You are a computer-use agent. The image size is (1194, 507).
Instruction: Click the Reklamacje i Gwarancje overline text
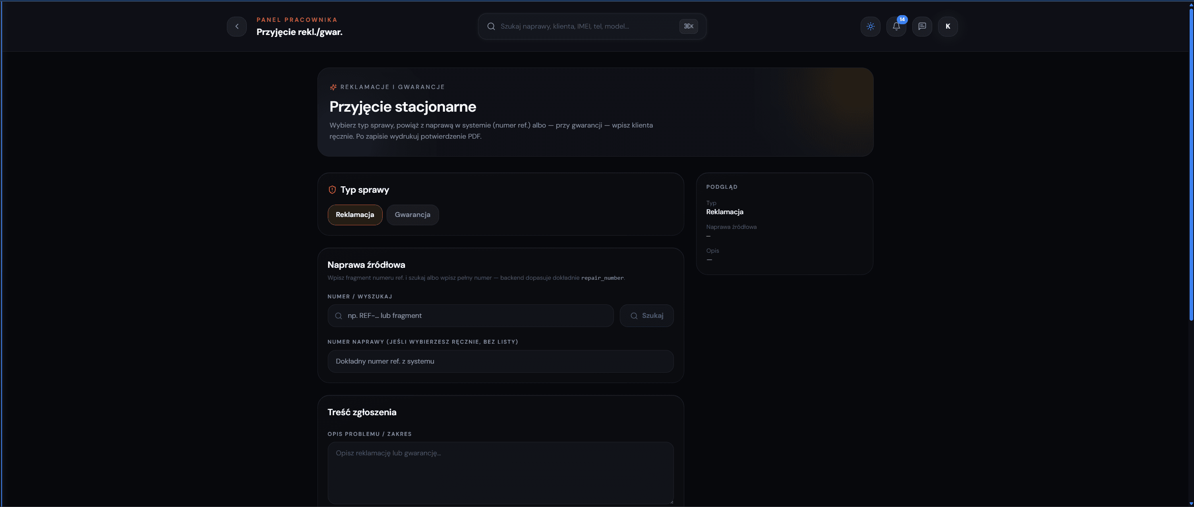pyautogui.click(x=392, y=87)
